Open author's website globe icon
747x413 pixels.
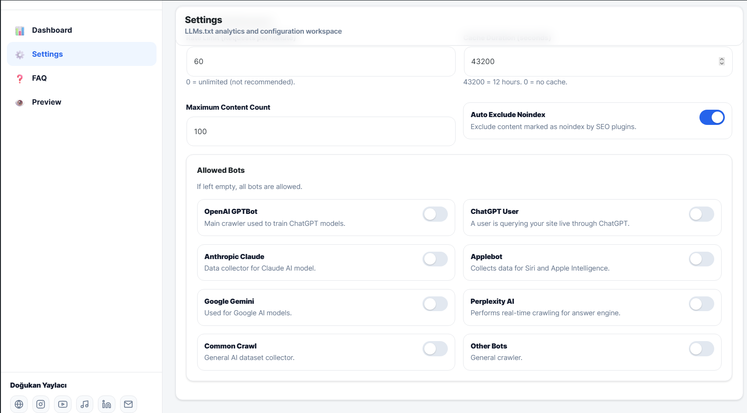[19, 404]
